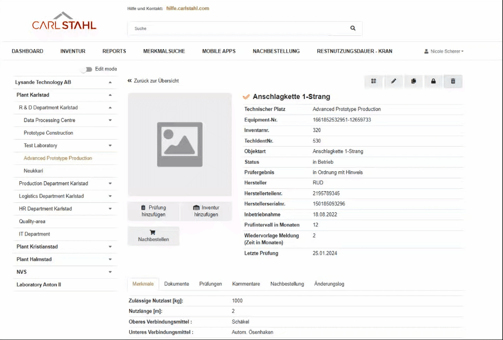
Task: Click the Carl Stahl logo
Action: tap(64, 22)
